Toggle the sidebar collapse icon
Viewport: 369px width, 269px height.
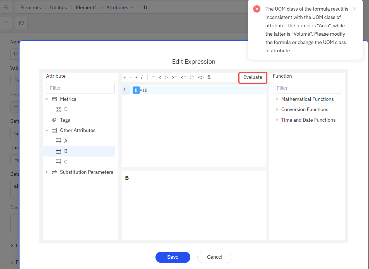point(6,8)
